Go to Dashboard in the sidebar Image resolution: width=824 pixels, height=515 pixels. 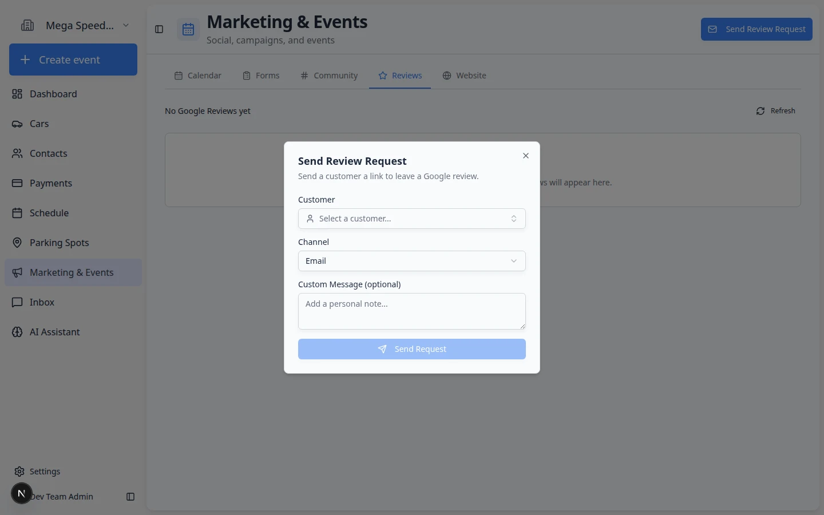(73, 94)
